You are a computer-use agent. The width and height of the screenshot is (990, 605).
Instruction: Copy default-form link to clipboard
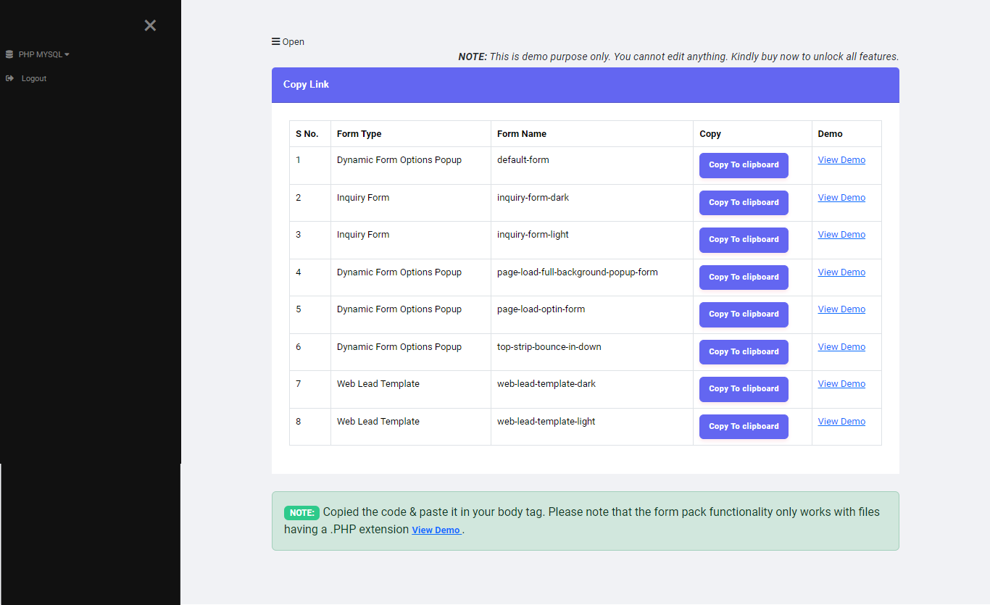744,165
